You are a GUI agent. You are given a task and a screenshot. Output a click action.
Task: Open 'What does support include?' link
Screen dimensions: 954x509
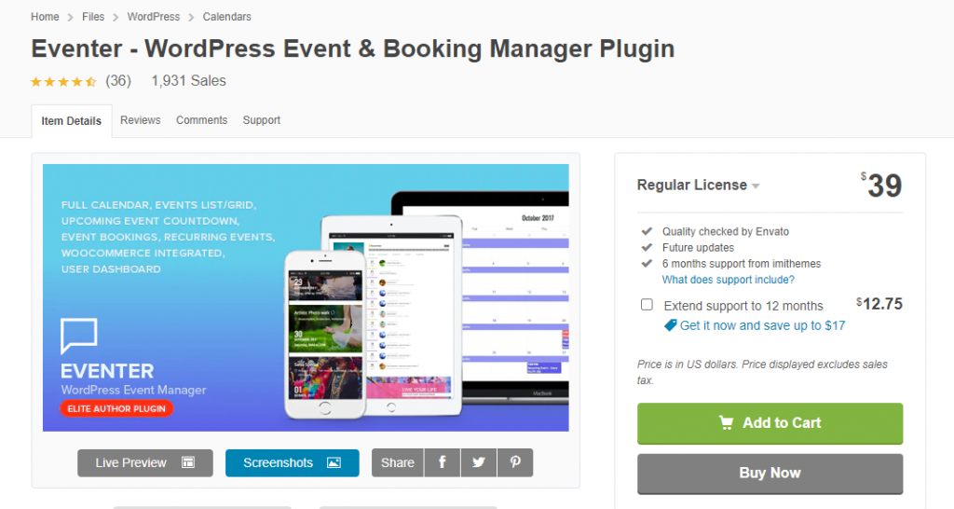click(729, 280)
